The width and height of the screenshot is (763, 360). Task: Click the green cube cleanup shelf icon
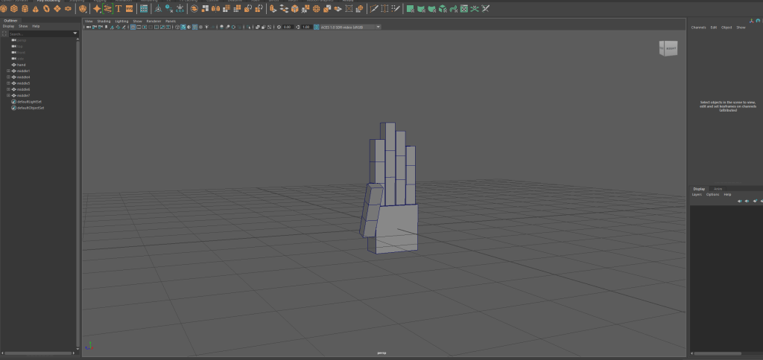(x=443, y=9)
